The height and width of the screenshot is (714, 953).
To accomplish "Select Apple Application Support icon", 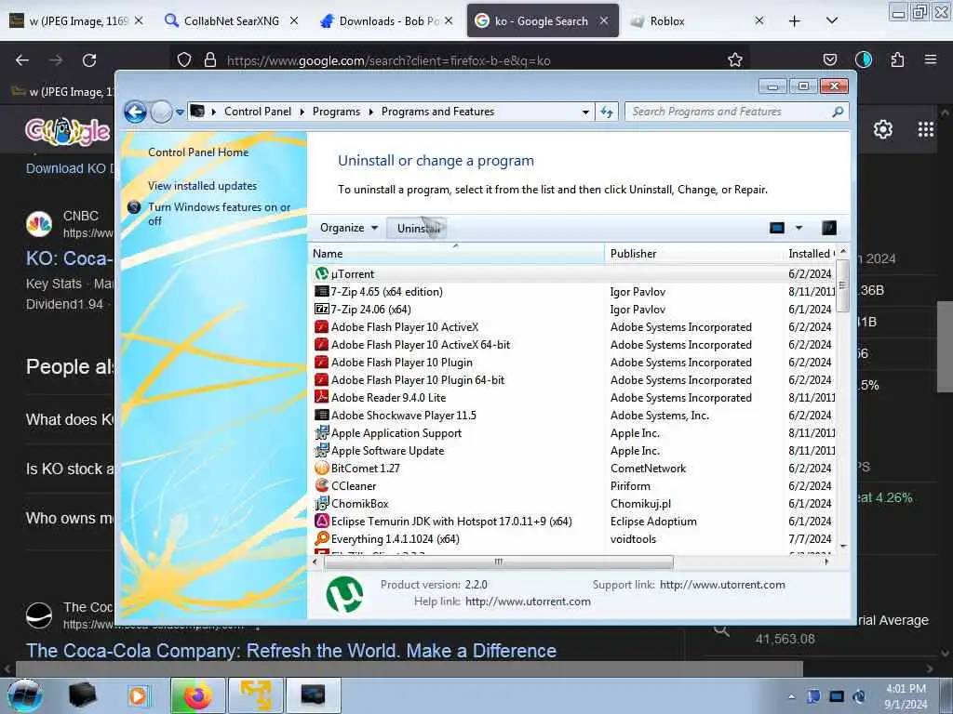I will click(x=321, y=433).
